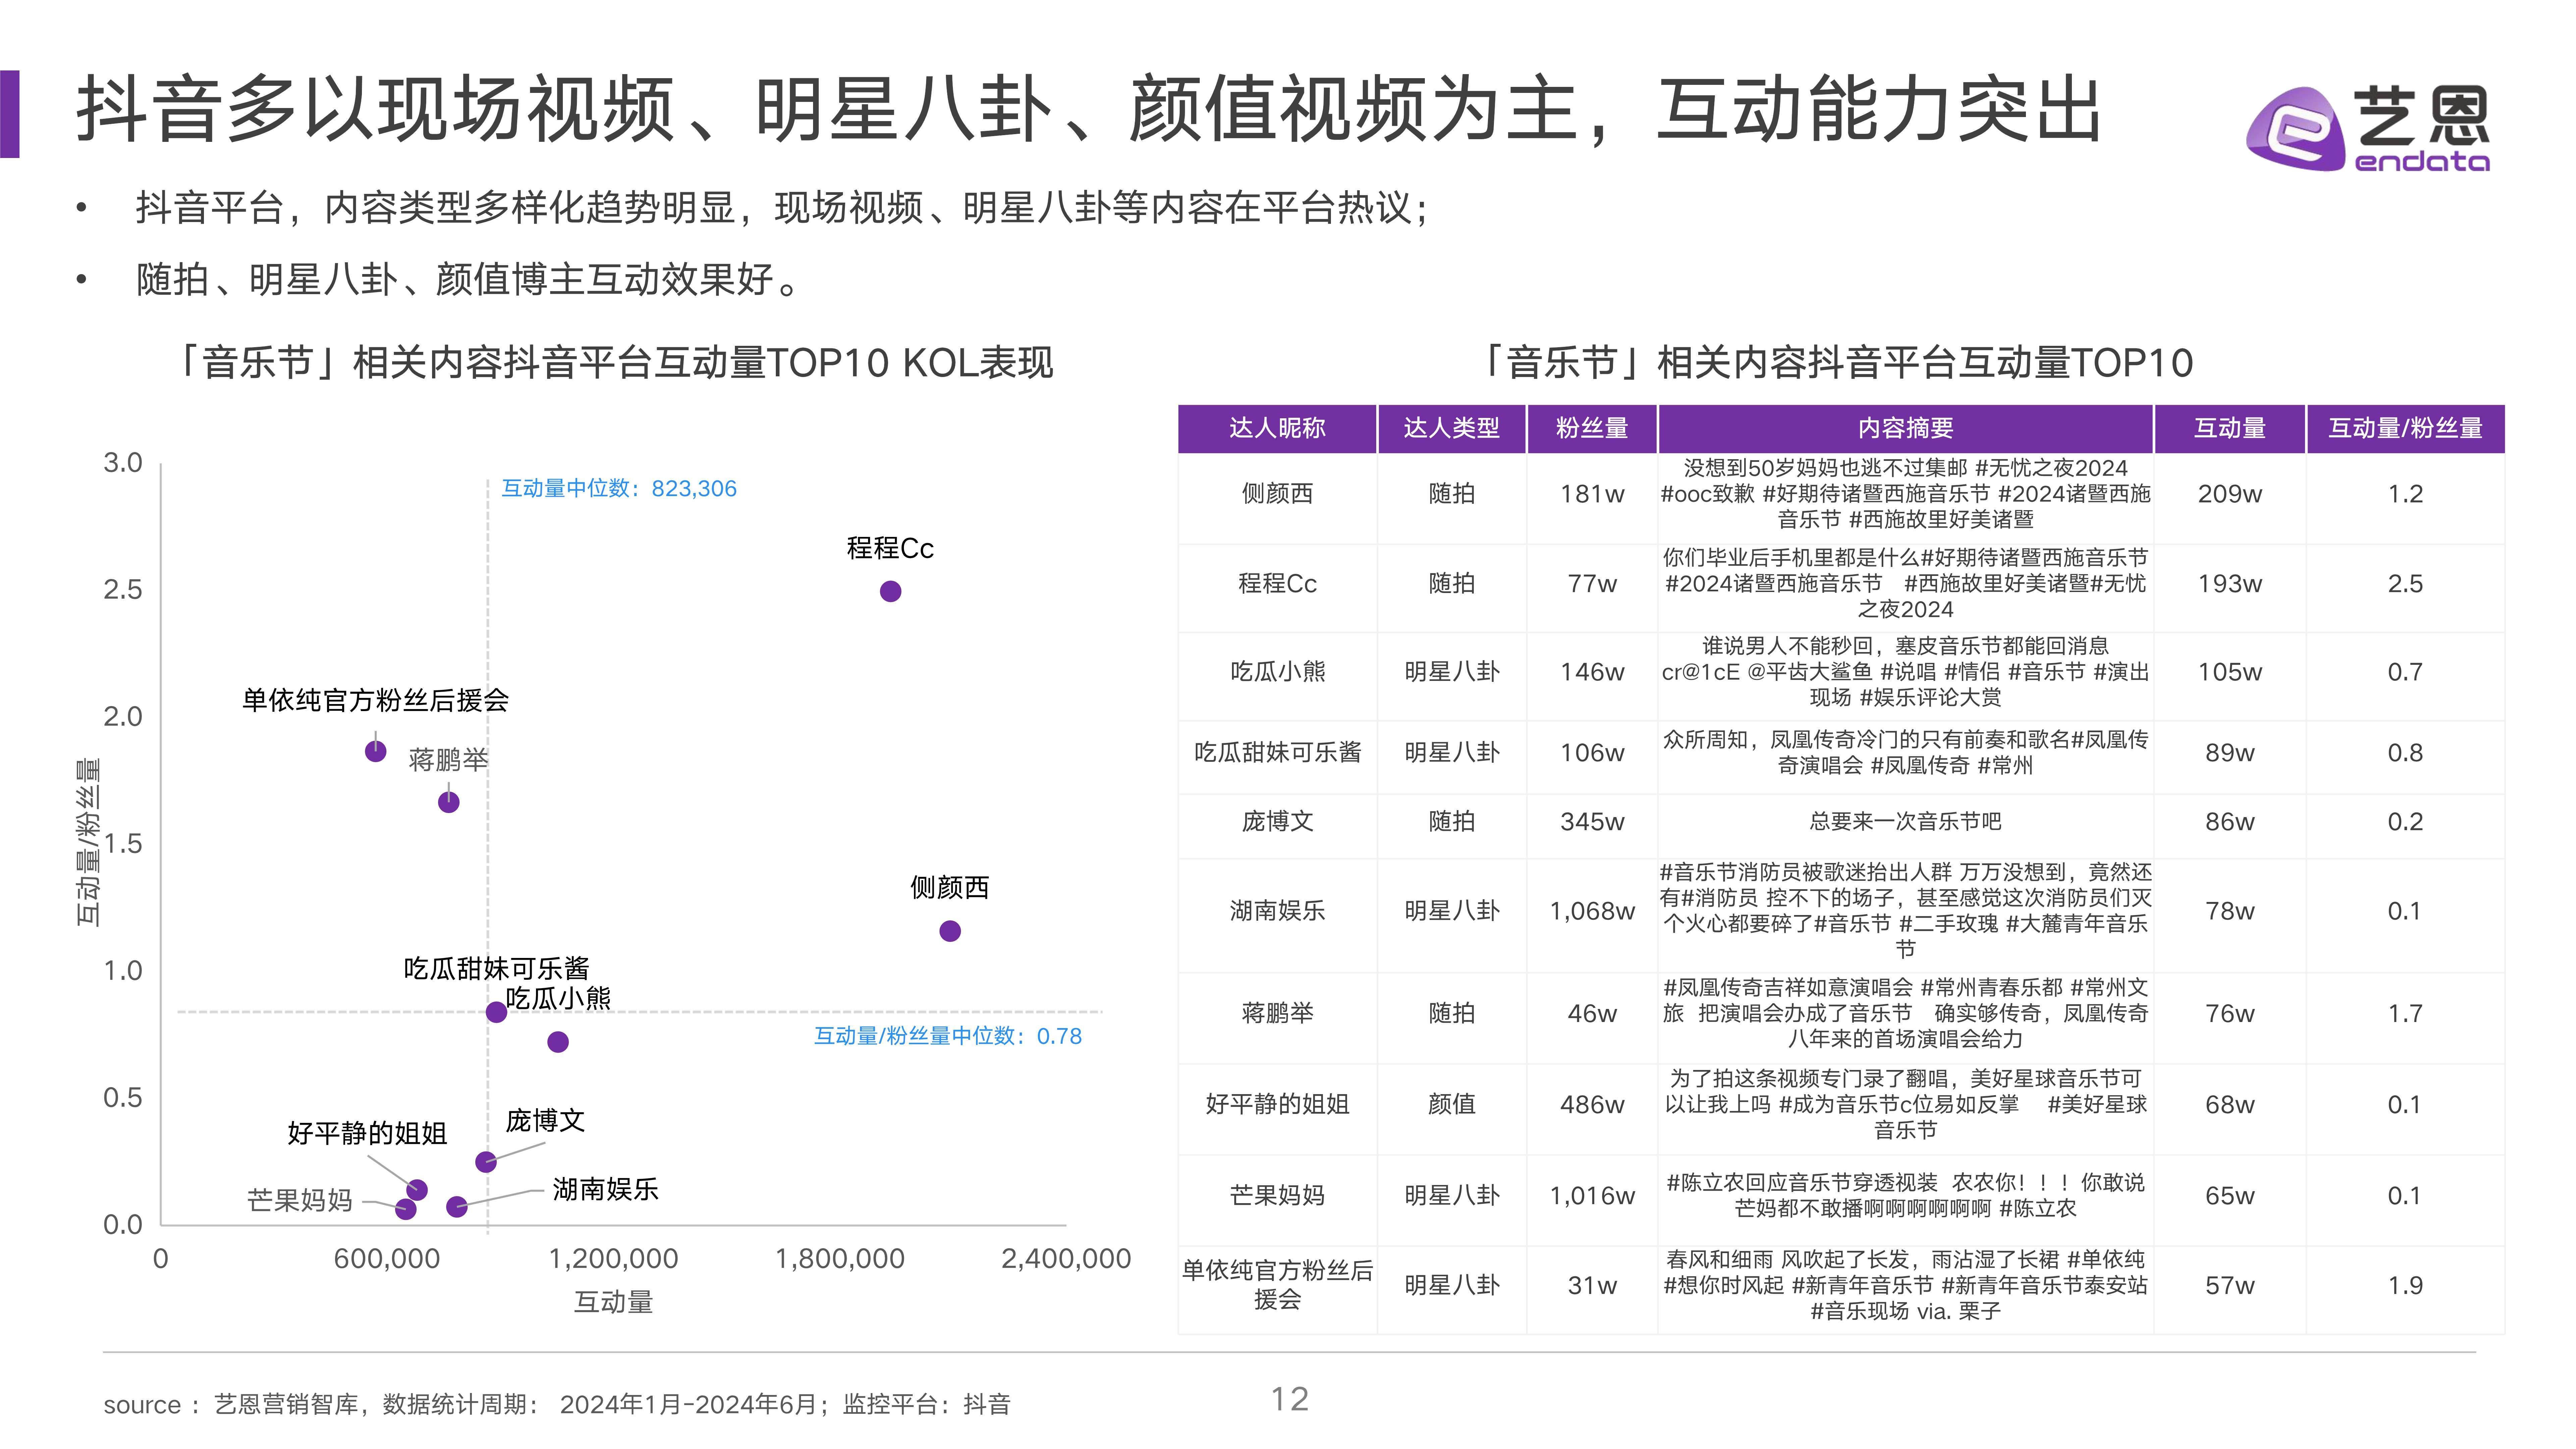This screenshot has width=2576, height=1449.
Task: Click the 蒋鹏举 label in scatter chart
Action: click(x=448, y=760)
